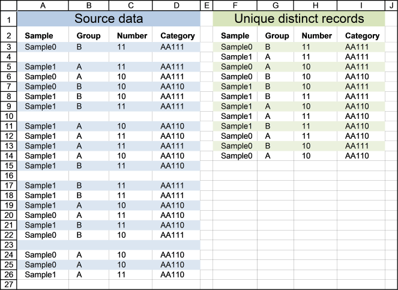Image resolution: width=398 pixels, height=290 pixels.
Task: Select the unique records Number header cell
Action: 315,35
